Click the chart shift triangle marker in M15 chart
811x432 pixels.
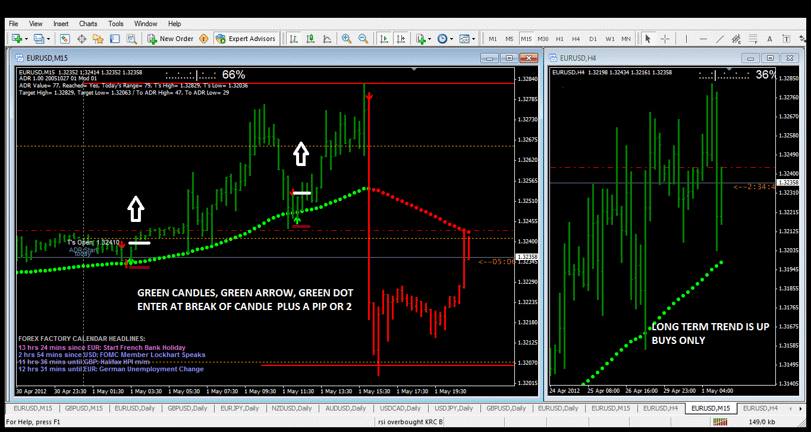(415, 69)
